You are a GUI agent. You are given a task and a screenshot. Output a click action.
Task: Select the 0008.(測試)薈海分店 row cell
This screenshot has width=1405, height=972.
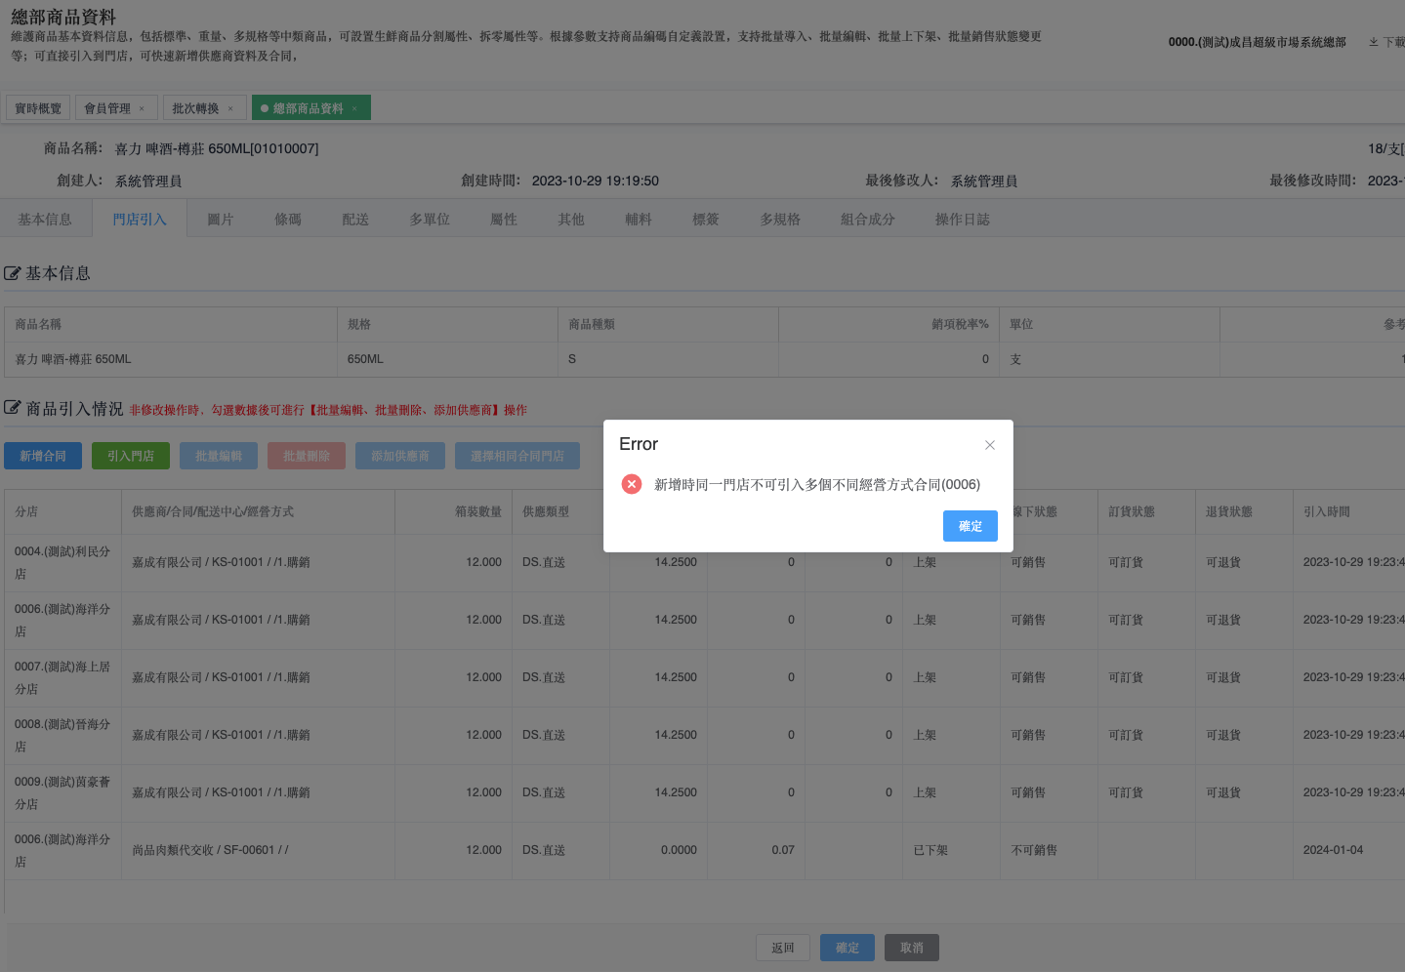click(x=62, y=736)
